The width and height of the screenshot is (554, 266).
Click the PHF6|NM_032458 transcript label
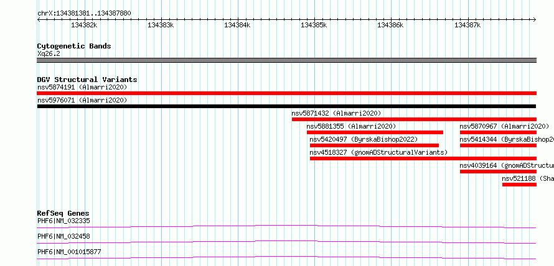tap(63, 237)
